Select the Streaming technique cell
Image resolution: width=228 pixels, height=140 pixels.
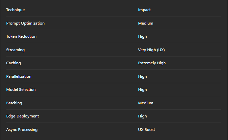16,50
